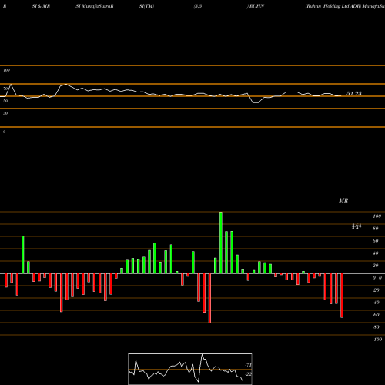Click the RSI value 51.23 label

354,93
